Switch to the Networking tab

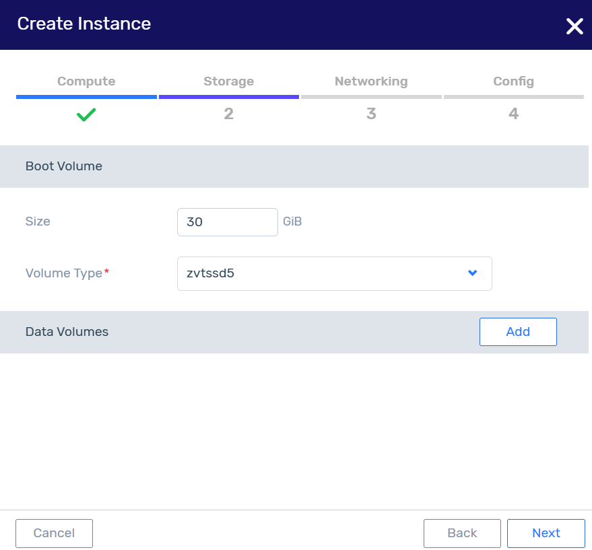(x=371, y=81)
